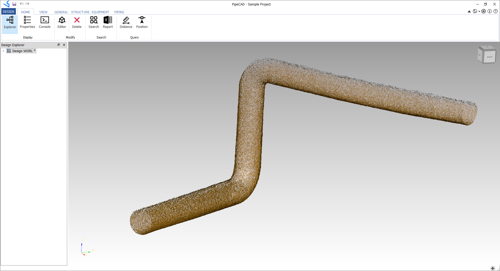Open the info (about) dialog
The image size is (500, 271).
[x=490, y=11]
